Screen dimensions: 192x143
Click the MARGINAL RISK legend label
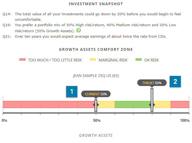pyautogui.click(x=113, y=60)
